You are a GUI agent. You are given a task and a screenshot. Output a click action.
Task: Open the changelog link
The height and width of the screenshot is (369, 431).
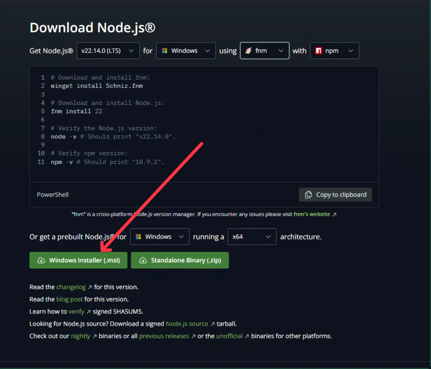pos(71,287)
